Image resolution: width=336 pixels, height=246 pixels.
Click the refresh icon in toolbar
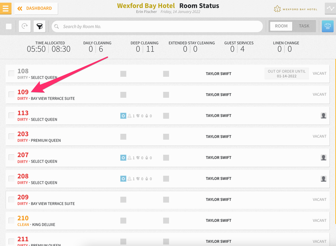click(x=24, y=26)
